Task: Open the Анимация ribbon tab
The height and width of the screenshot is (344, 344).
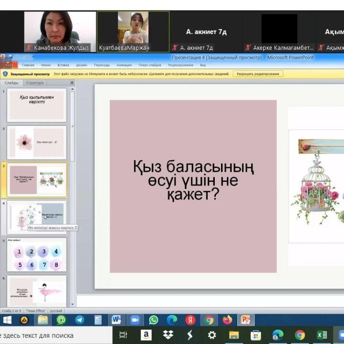Action: pyautogui.click(x=124, y=65)
